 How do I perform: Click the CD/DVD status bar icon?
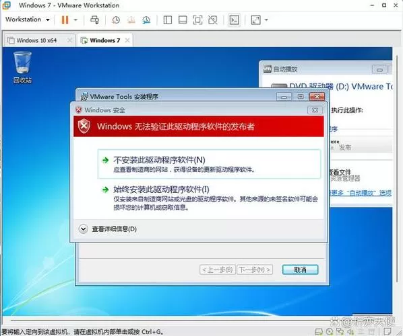(330, 332)
